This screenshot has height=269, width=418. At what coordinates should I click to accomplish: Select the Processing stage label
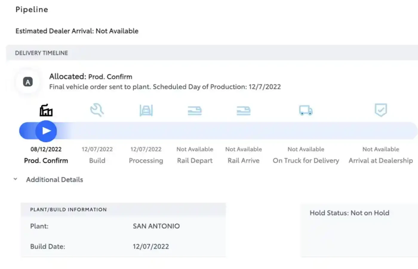tap(146, 161)
